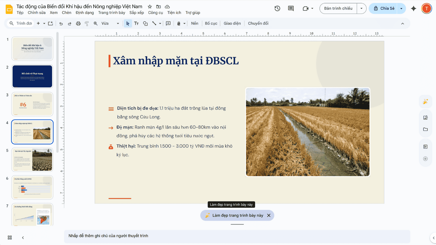
Task: Select slide 5 thumbnail Hạn hán
Action: pyautogui.click(x=32, y=160)
